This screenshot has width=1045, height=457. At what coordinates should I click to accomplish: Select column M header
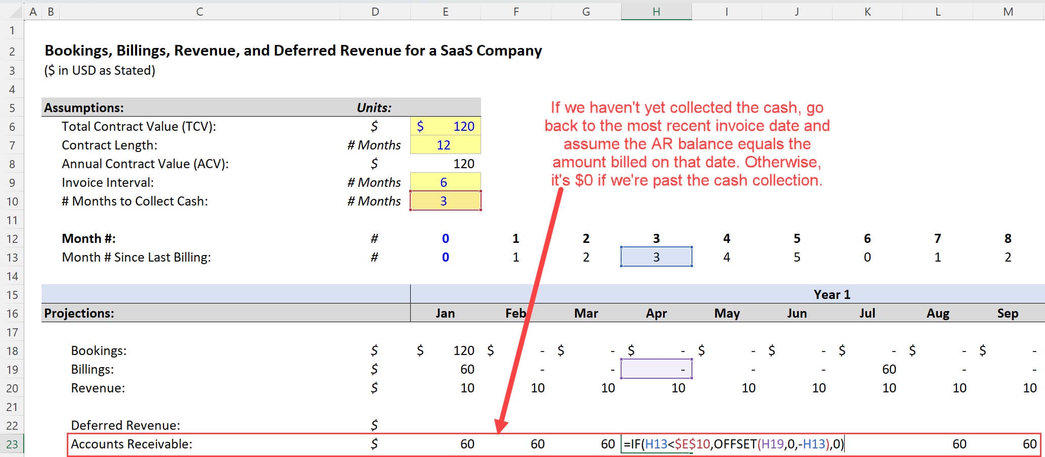point(1008,11)
